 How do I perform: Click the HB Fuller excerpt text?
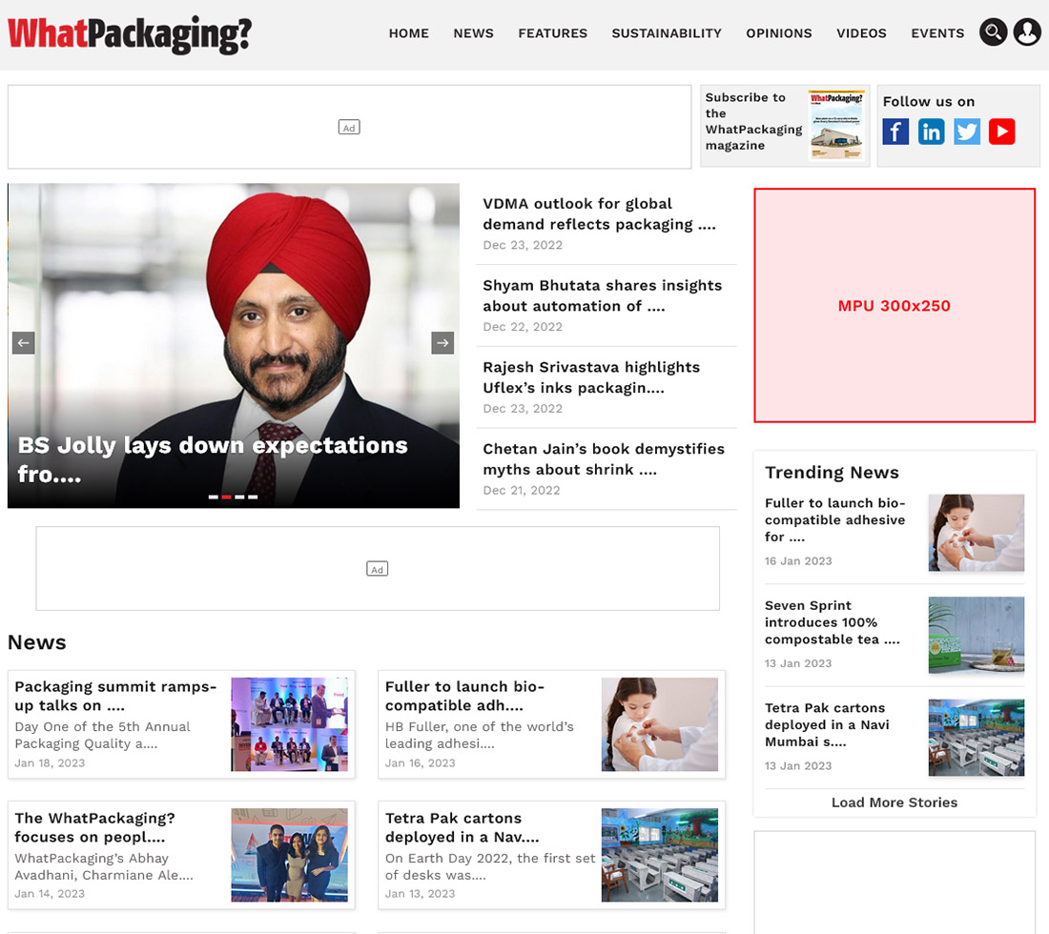click(x=479, y=735)
